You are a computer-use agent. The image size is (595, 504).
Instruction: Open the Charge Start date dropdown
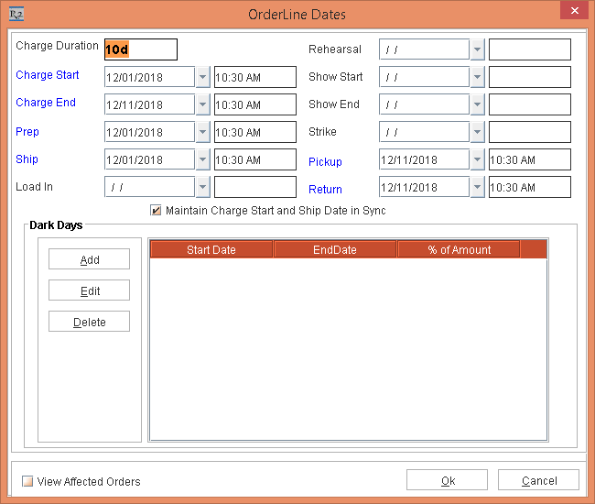[x=202, y=77]
